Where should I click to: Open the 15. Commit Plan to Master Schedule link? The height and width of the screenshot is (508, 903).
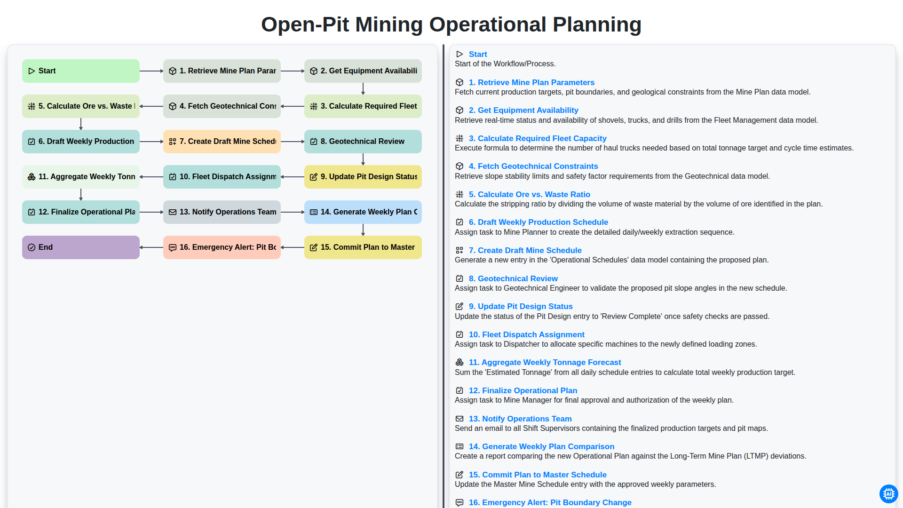(538, 475)
